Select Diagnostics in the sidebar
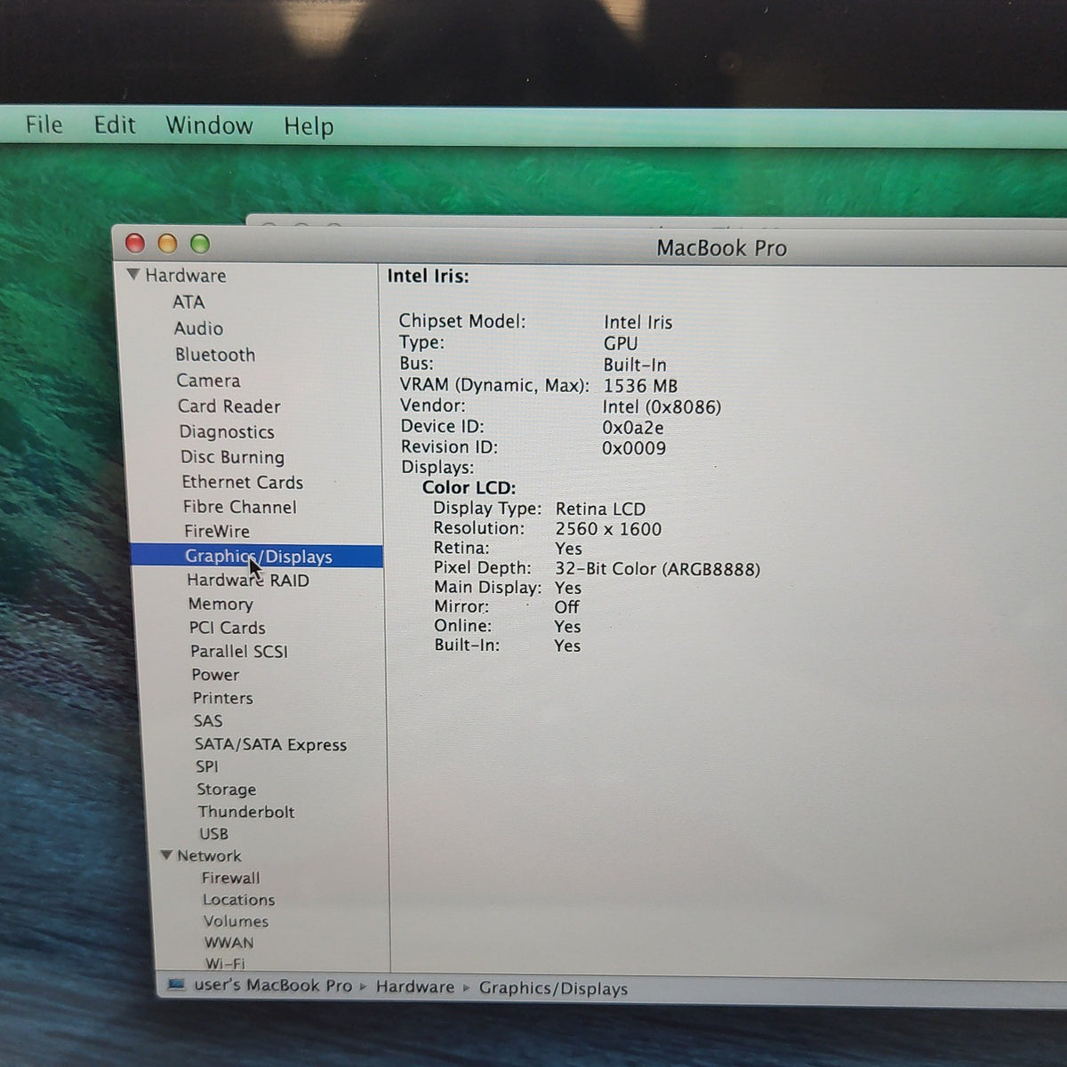This screenshot has width=1067, height=1067. tap(227, 432)
